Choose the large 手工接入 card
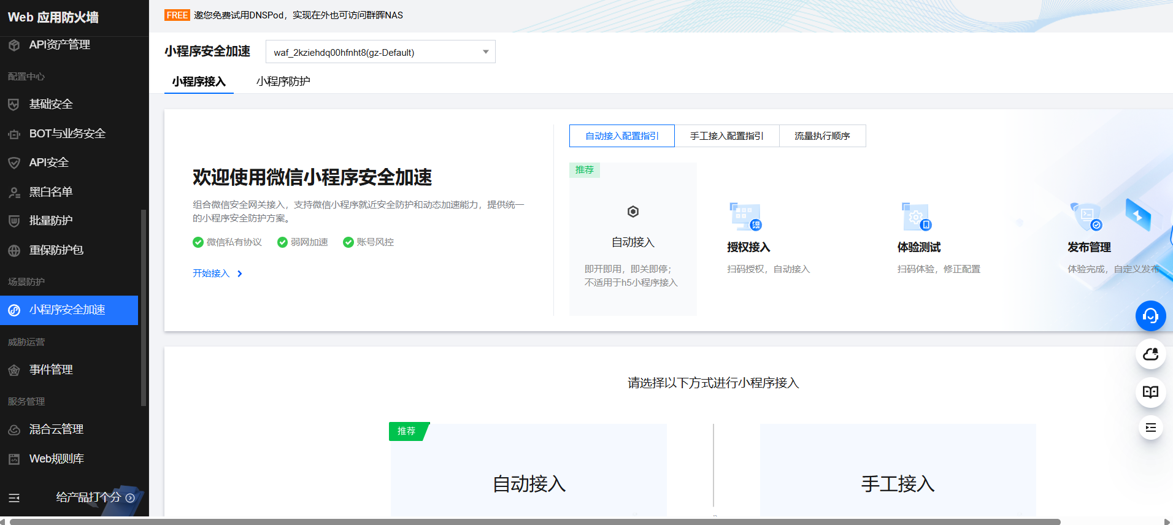The width and height of the screenshot is (1173, 525). [898, 470]
